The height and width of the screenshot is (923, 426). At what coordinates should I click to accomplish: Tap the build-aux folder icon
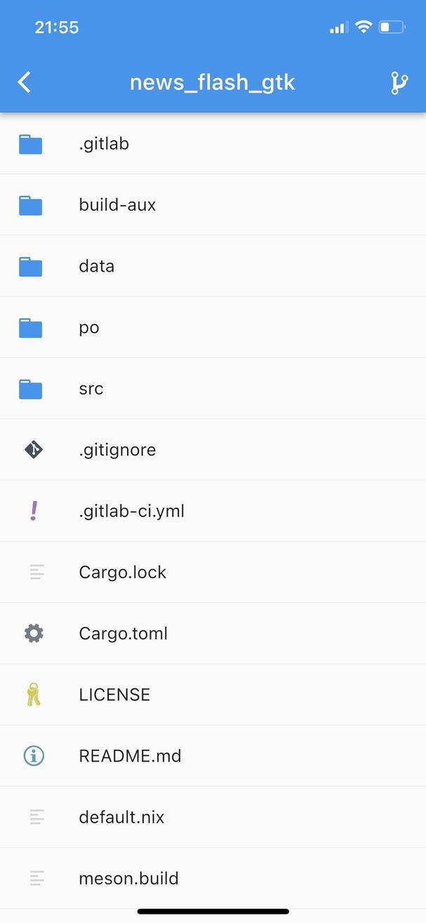pos(30,206)
